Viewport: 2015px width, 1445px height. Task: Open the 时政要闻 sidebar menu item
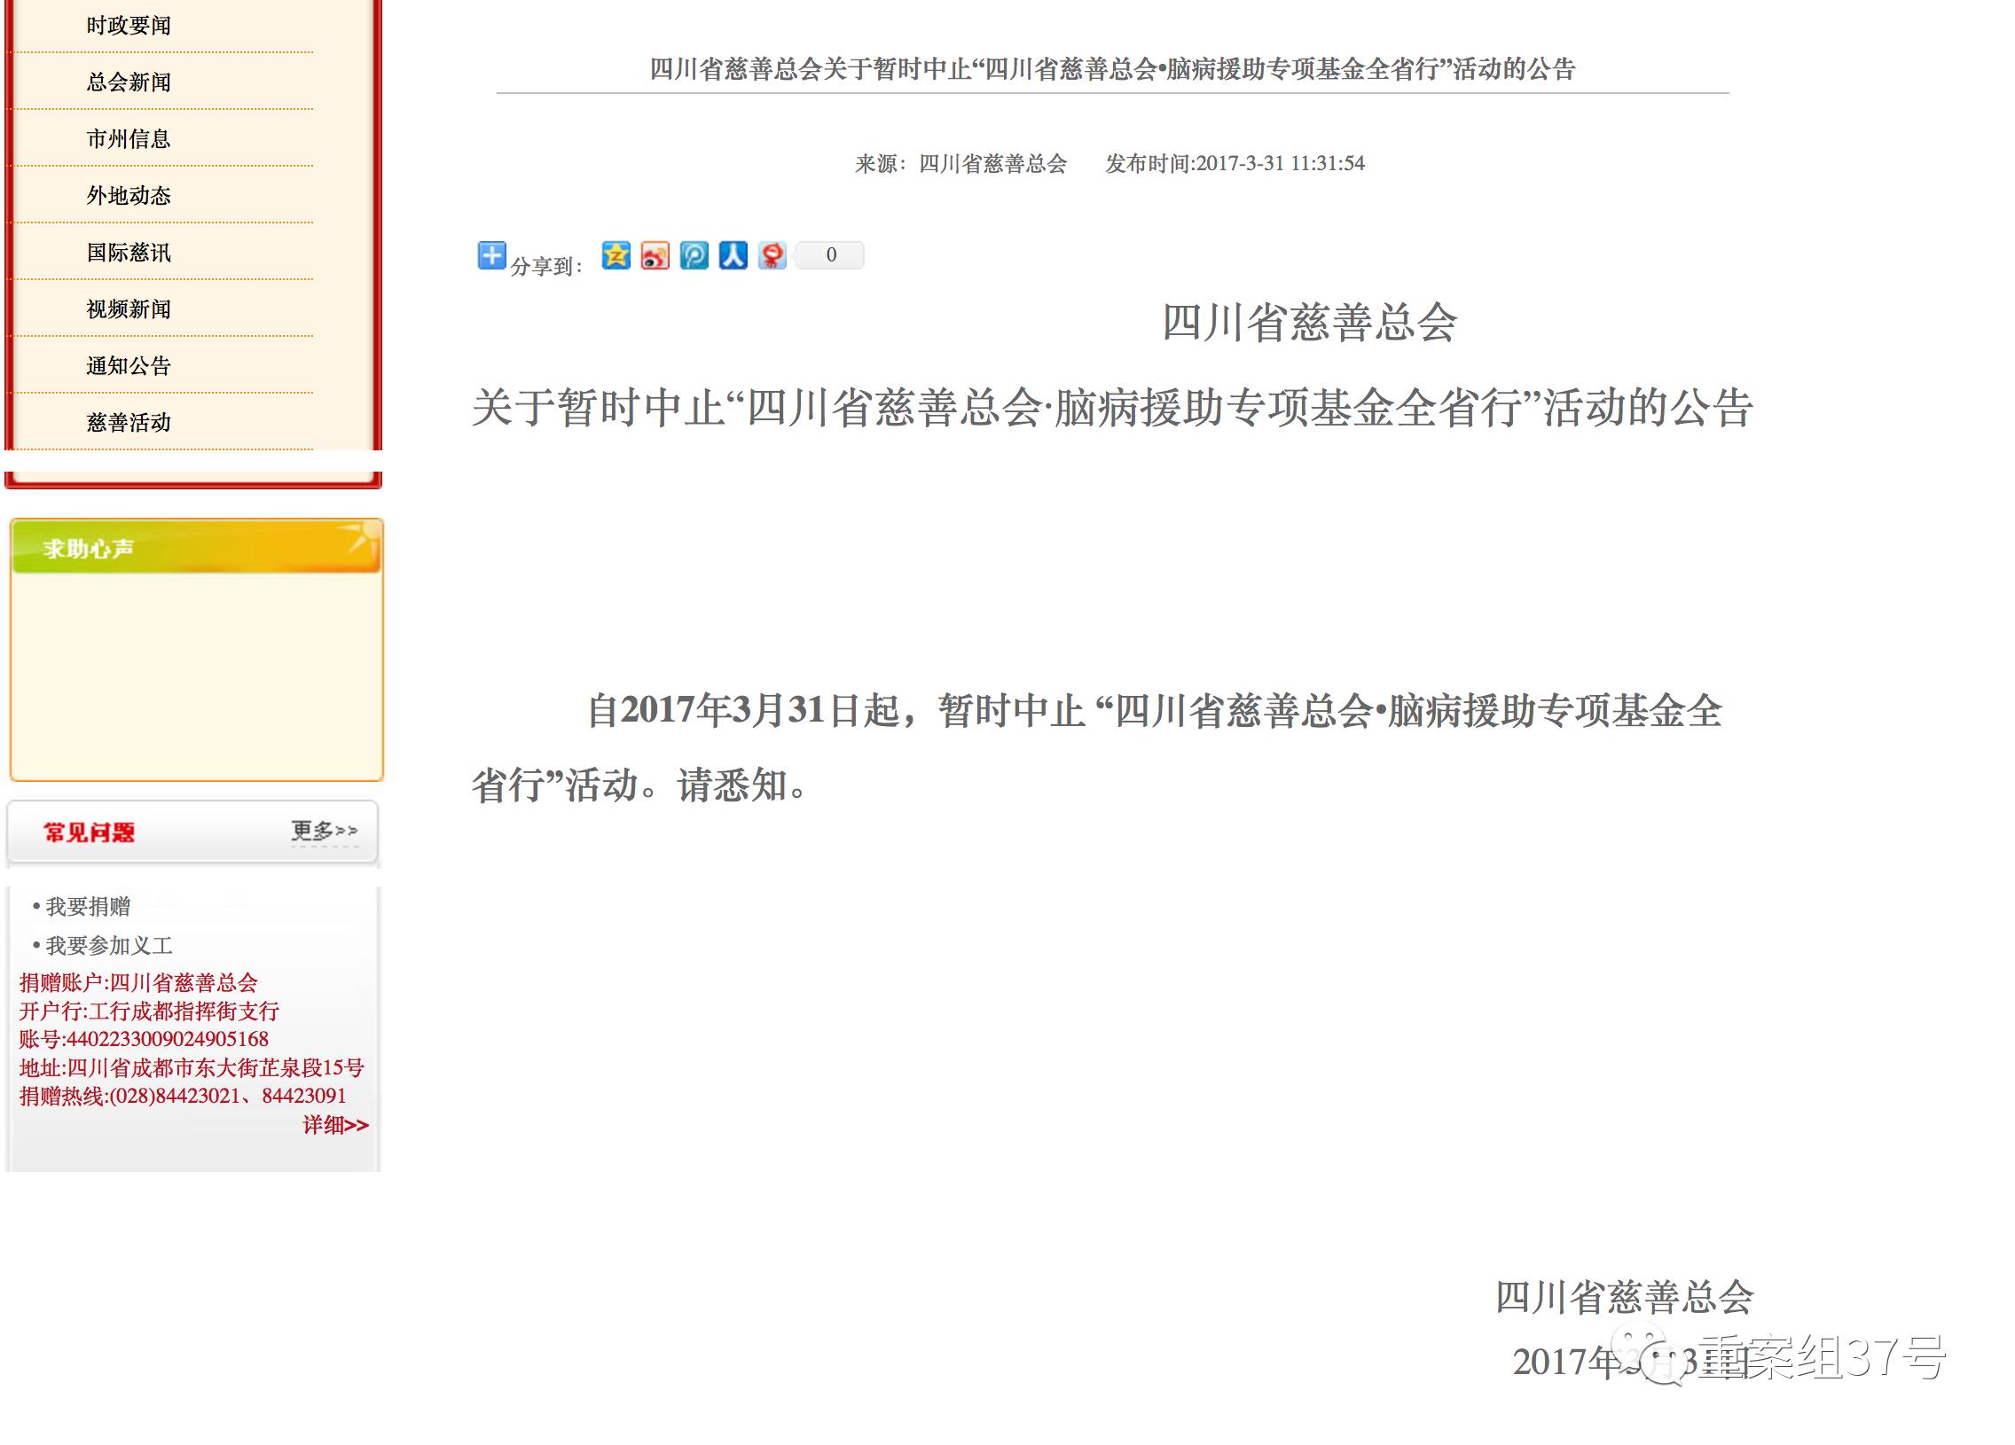[129, 26]
